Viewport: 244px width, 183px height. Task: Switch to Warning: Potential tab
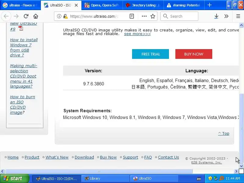[184, 5]
